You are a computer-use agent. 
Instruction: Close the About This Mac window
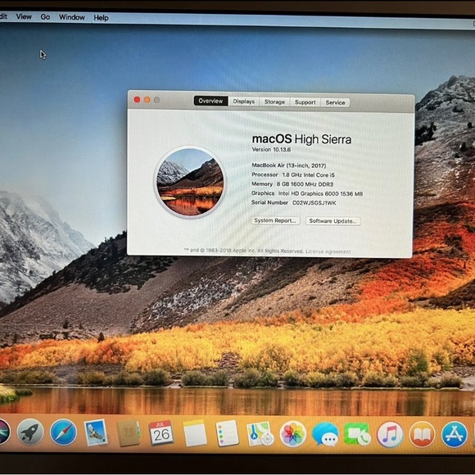click(x=137, y=99)
